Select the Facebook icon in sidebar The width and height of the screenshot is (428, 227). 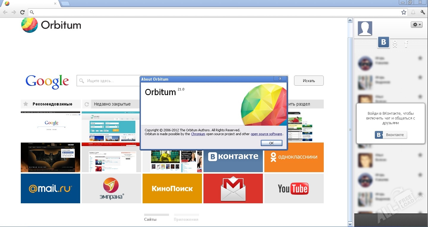click(406, 44)
